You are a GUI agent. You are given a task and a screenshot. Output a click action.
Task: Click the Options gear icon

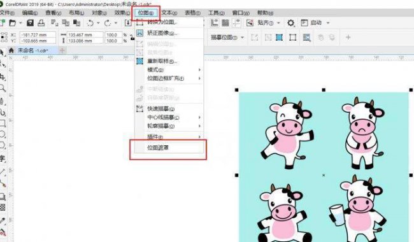pyautogui.click(x=290, y=23)
